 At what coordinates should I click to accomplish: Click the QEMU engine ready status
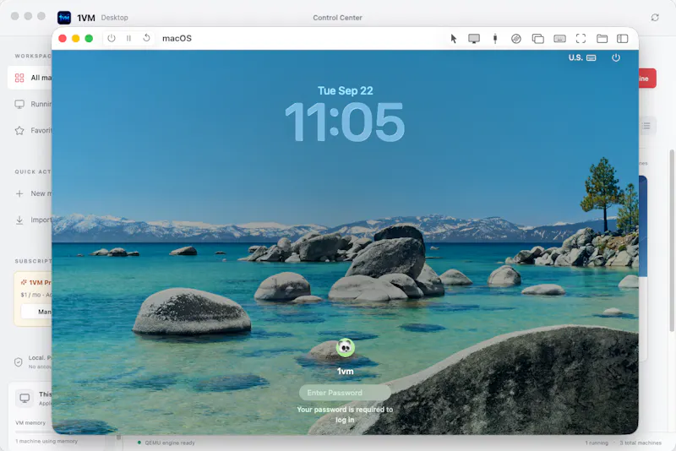pyautogui.click(x=166, y=443)
